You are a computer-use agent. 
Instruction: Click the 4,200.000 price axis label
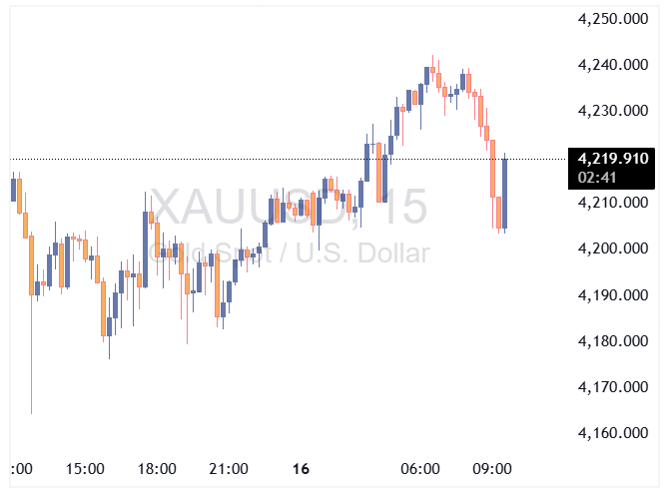point(613,250)
